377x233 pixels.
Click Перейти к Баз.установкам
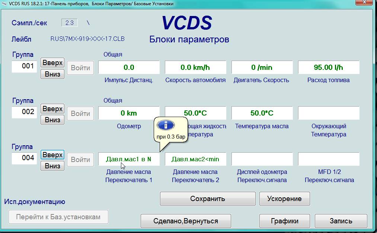click(x=58, y=217)
